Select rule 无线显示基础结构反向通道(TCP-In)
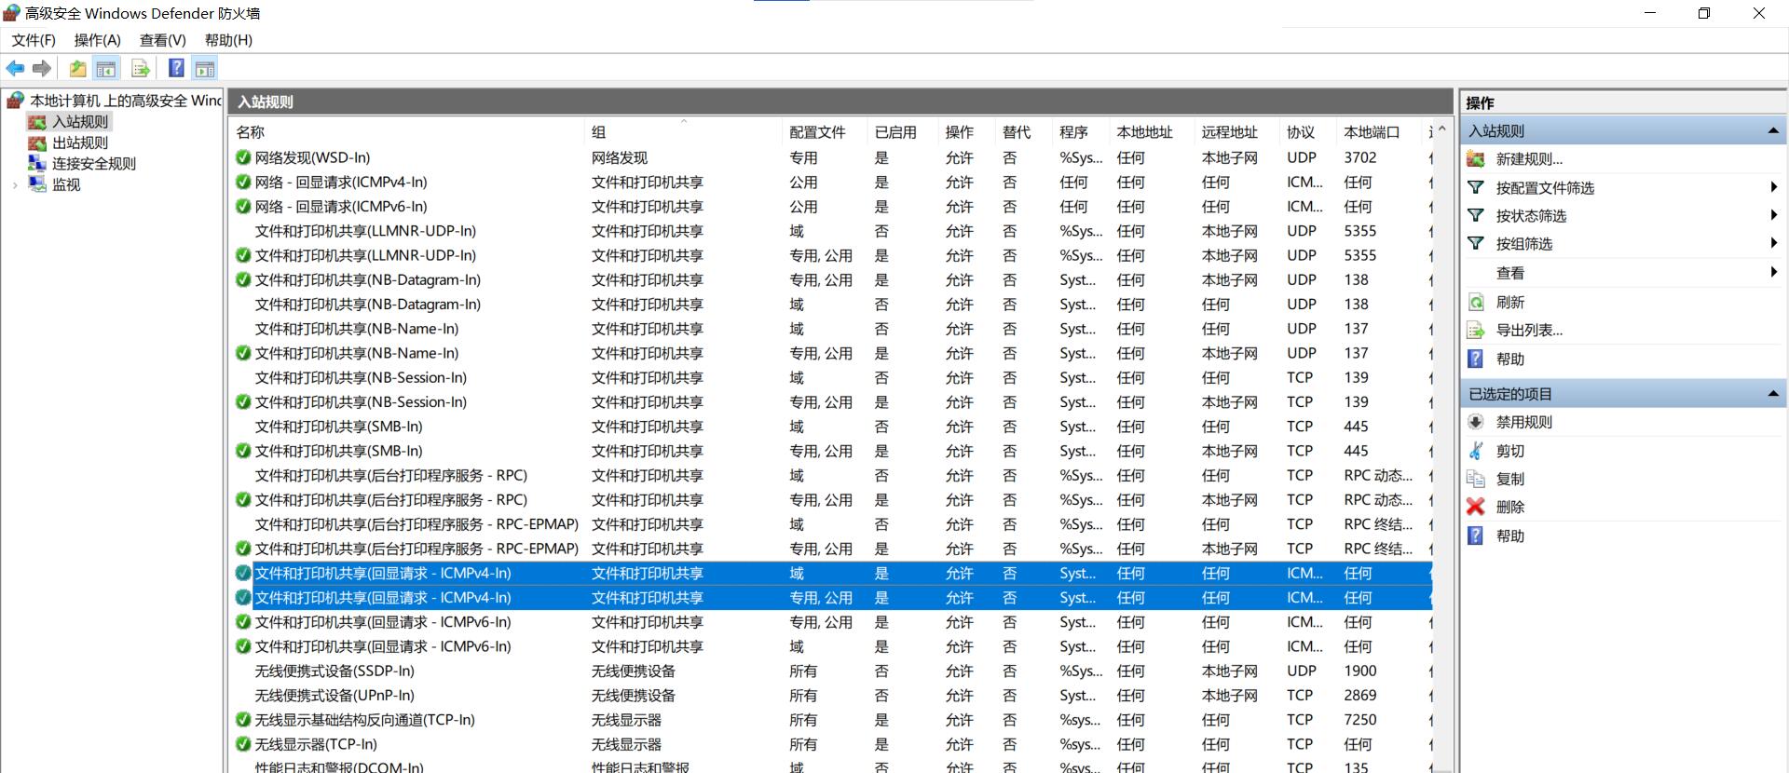The height and width of the screenshot is (773, 1789). tap(364, 719)
